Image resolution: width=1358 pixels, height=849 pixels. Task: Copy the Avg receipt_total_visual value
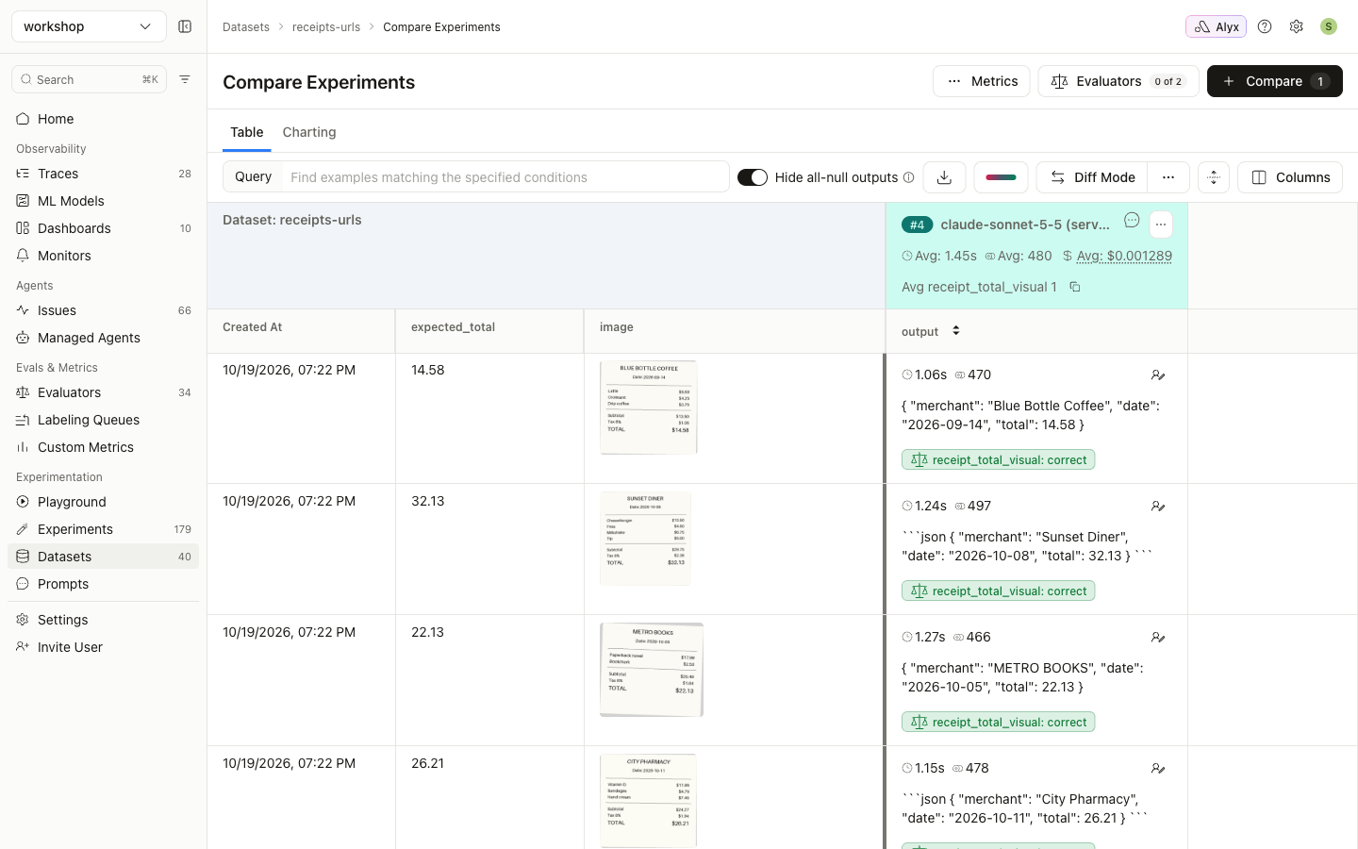1074,287
